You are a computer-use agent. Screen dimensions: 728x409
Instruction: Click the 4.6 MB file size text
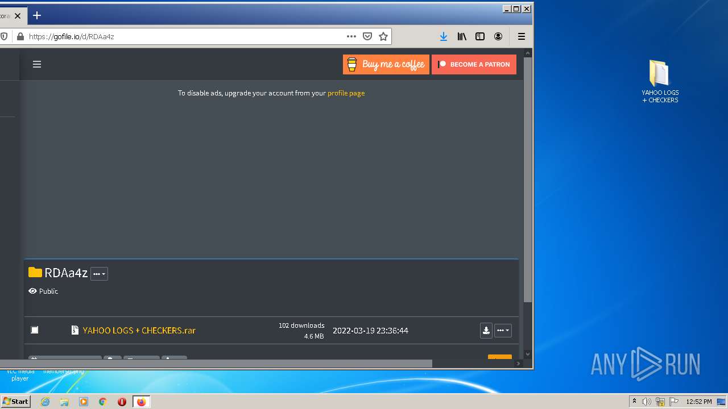[314, 336]
